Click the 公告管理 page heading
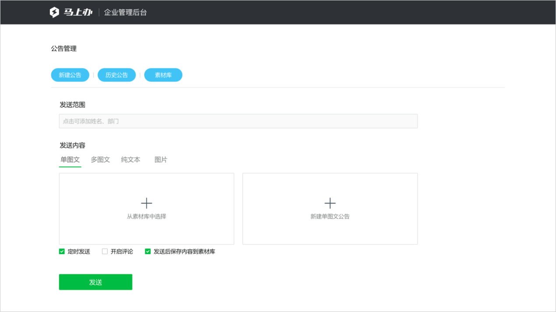Viewport: 556px width, 312px height. [x=64, y=49]
